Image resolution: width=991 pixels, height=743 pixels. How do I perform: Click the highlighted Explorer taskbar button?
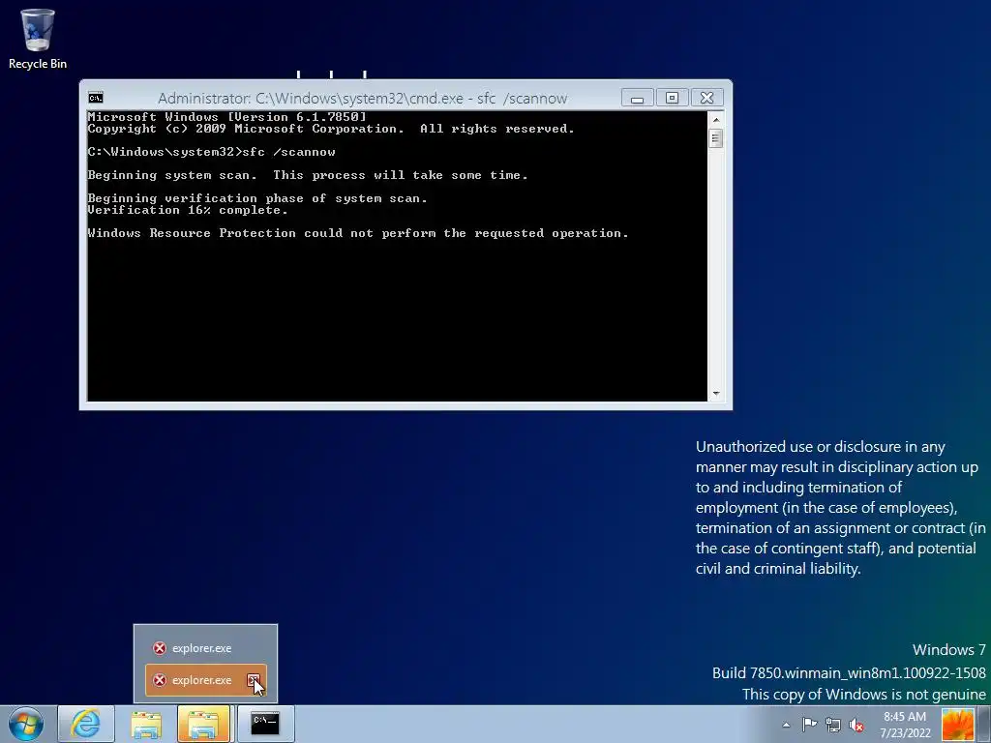coord(203,724)
